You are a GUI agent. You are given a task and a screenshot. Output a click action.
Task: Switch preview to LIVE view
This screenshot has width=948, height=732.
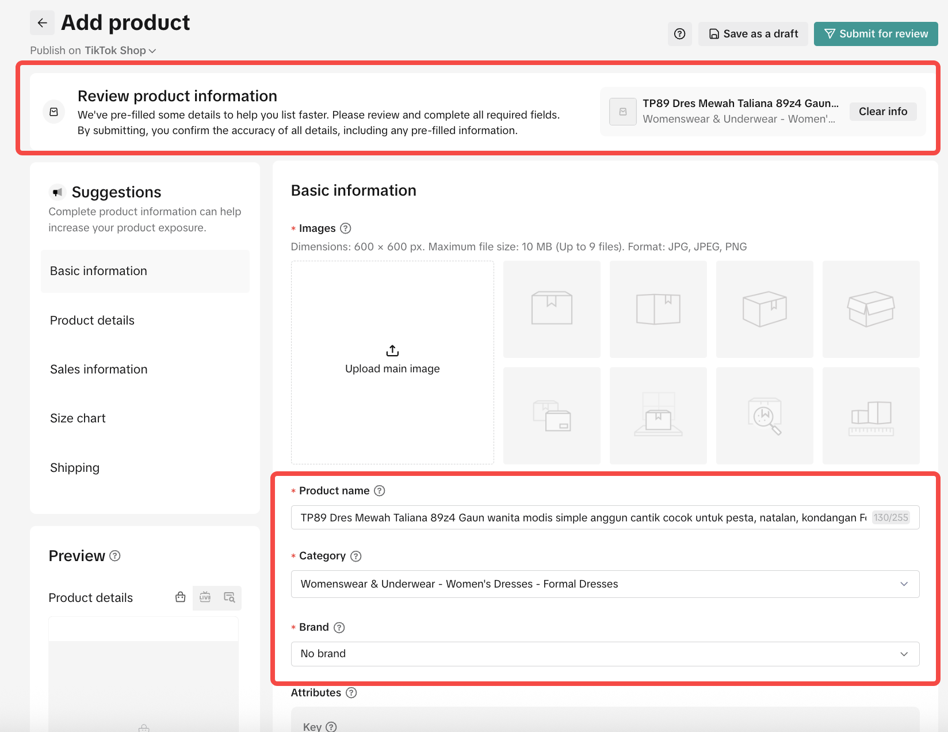pyautogui.click(x=205, y=597)
